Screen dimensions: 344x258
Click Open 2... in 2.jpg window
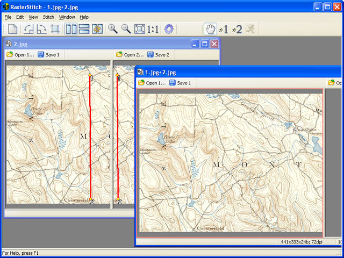tap(130, 55)
